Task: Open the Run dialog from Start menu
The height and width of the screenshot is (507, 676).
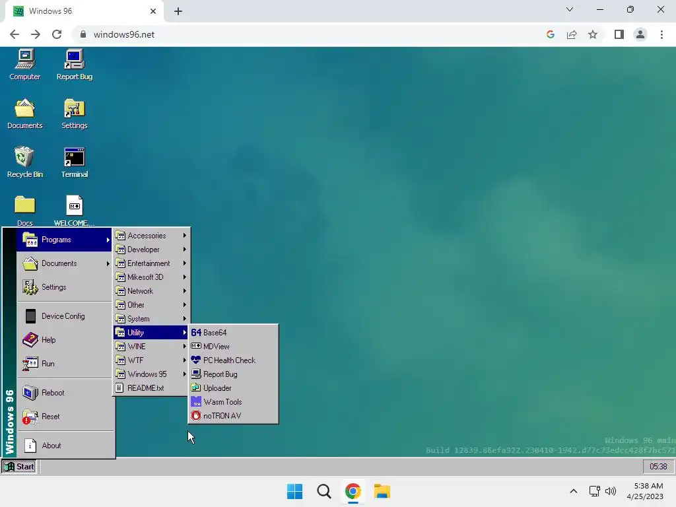Action: tap(65, 364)
